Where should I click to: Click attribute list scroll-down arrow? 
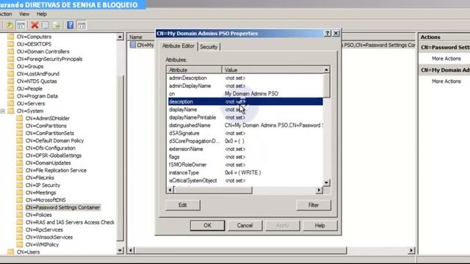coord(326,183)
